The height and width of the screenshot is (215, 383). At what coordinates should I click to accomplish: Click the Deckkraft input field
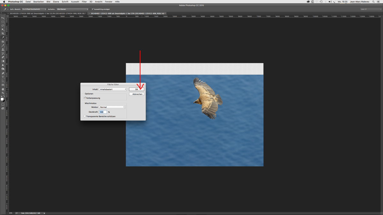(x=103, y=112)
